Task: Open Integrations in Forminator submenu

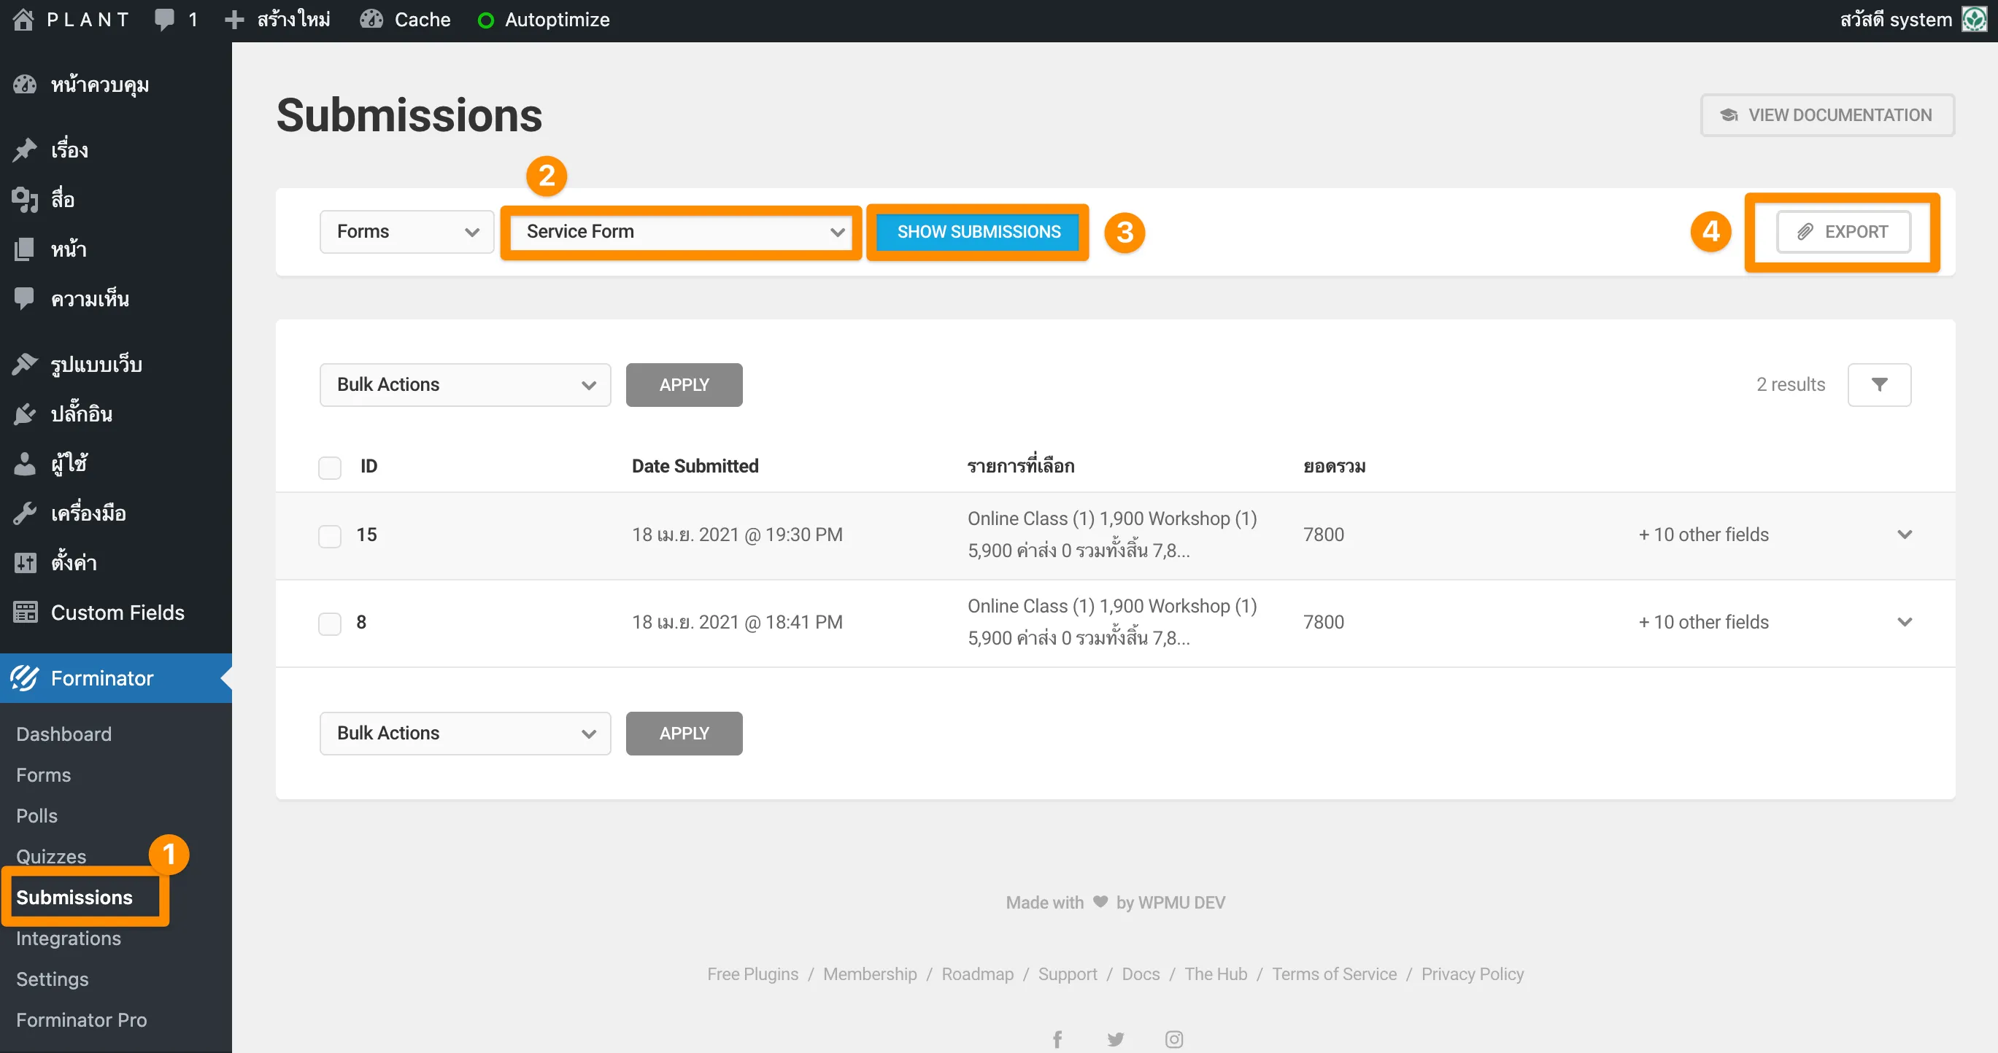Action: coord(69,939)
